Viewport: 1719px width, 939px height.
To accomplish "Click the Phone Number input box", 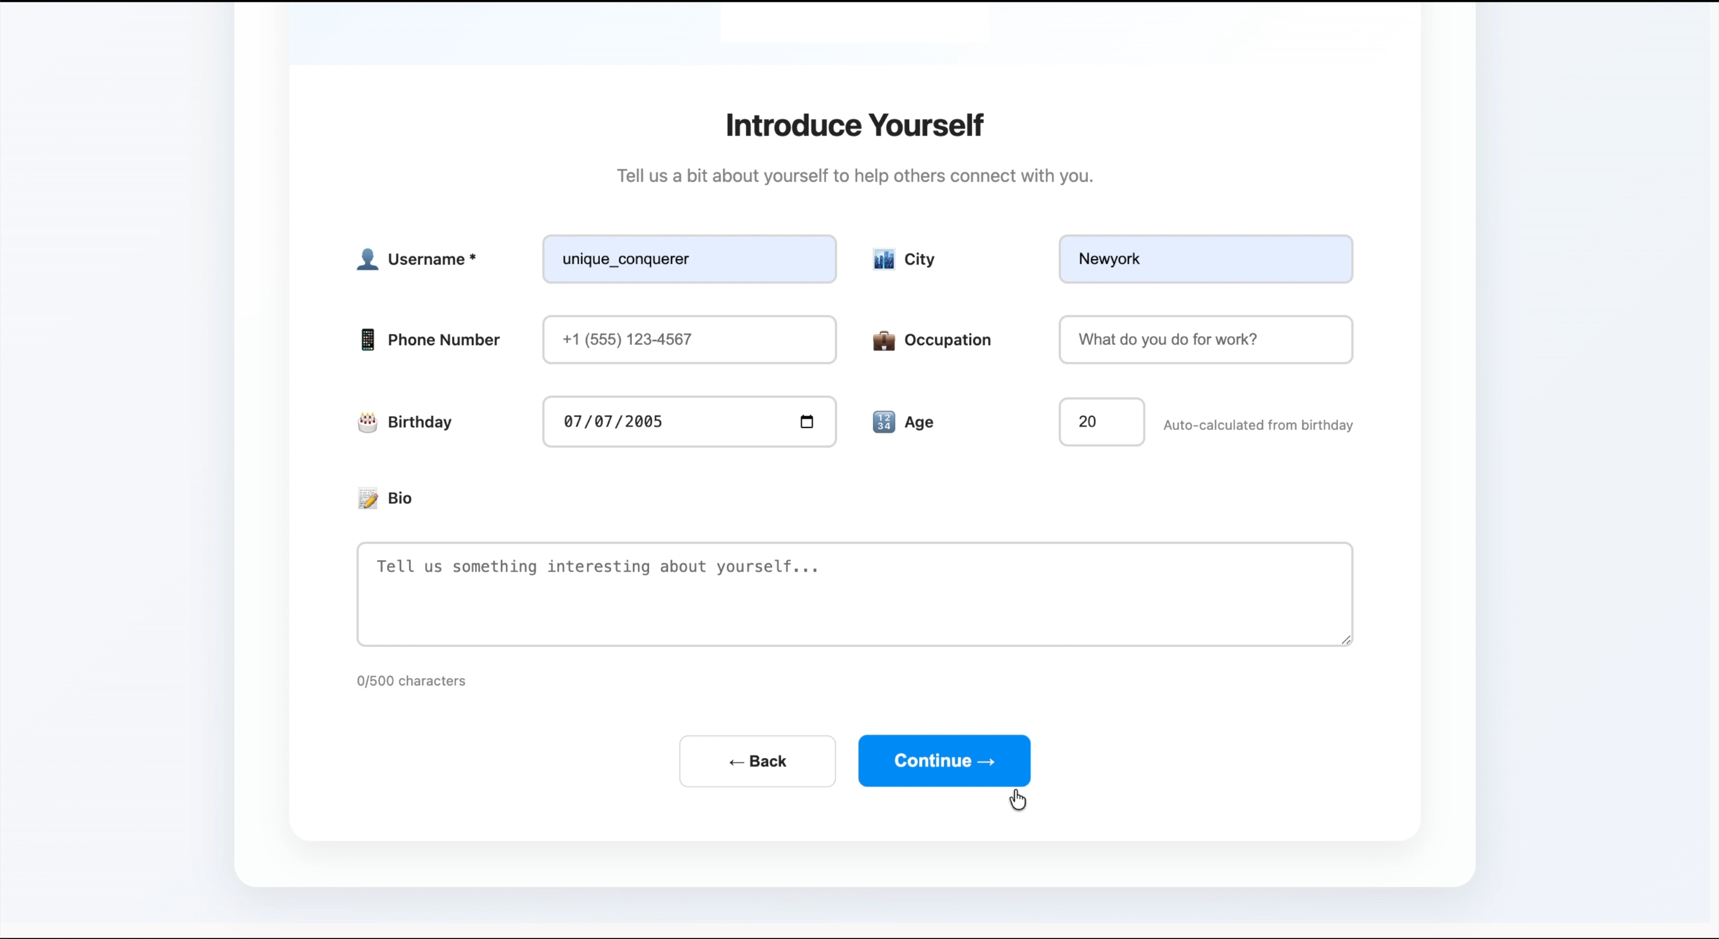I will pos(689,340).
